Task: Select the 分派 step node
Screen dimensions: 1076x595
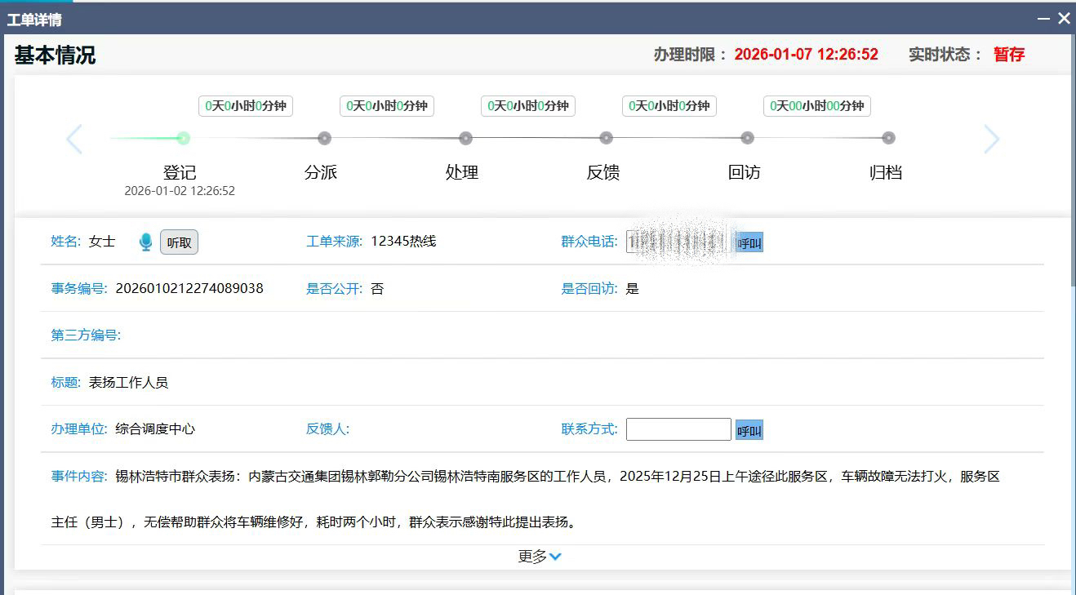Action: click(x=324, y=138)
